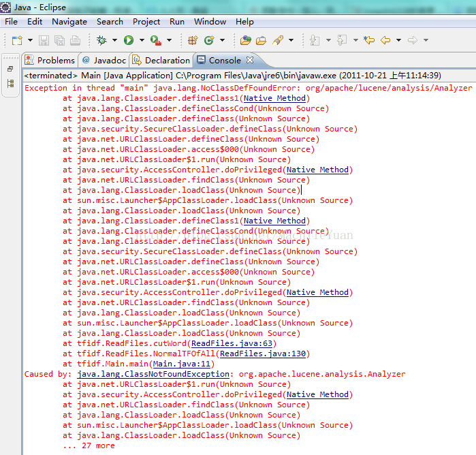
Task: Click the Open Type icon
Action: pos(246,41)
